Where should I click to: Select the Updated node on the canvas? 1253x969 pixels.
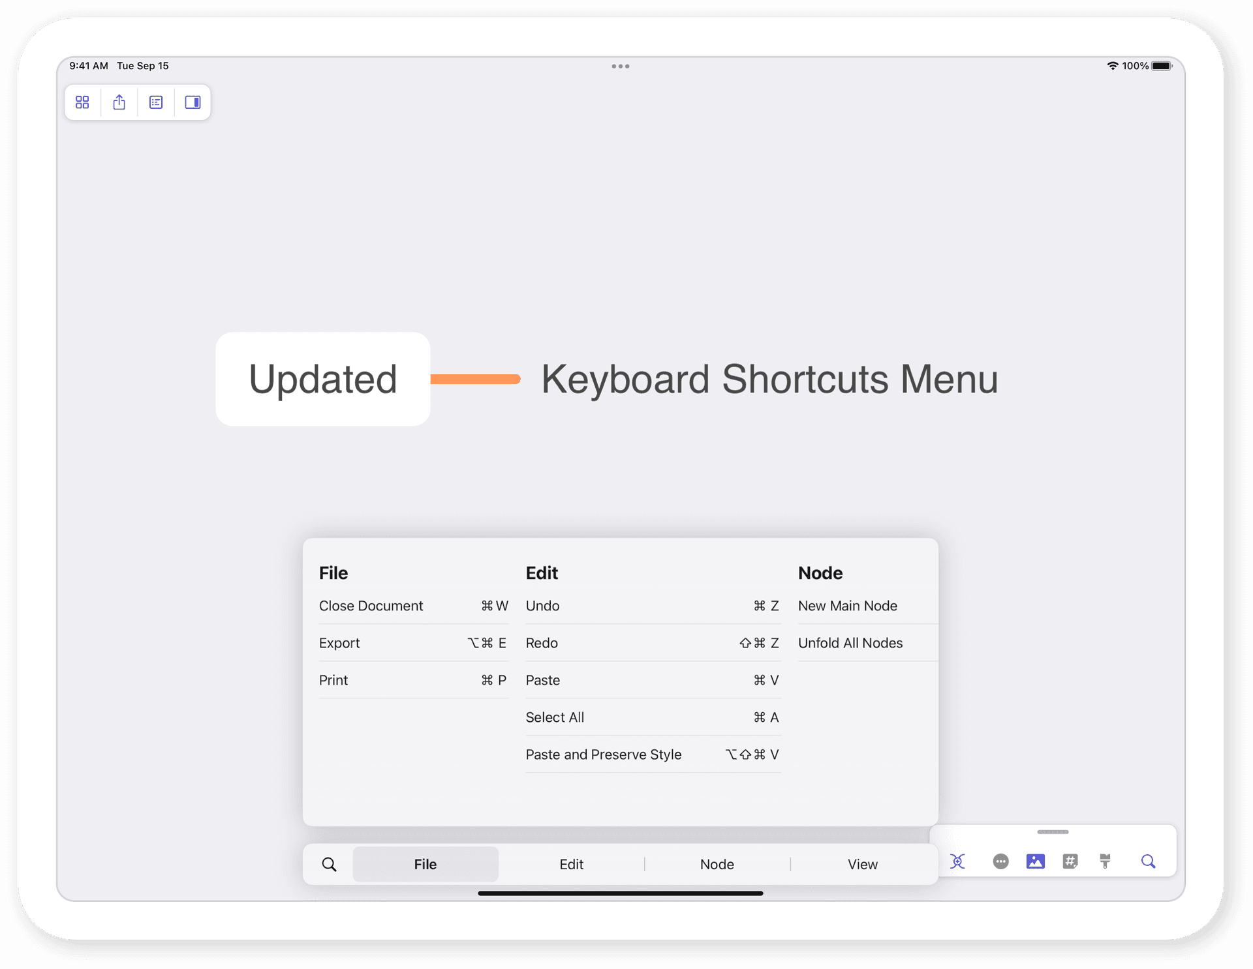pos(322,378)
